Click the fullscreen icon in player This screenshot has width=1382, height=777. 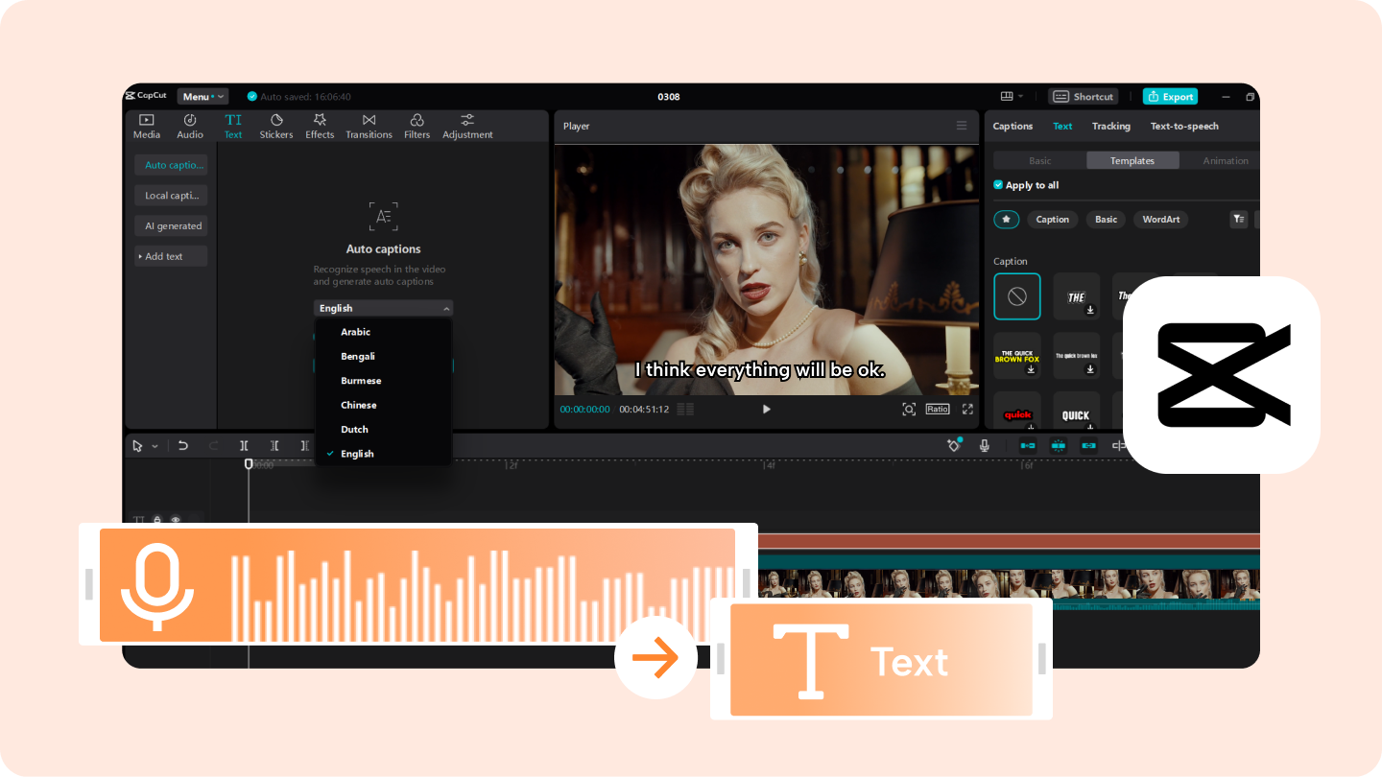pos(967,410)
